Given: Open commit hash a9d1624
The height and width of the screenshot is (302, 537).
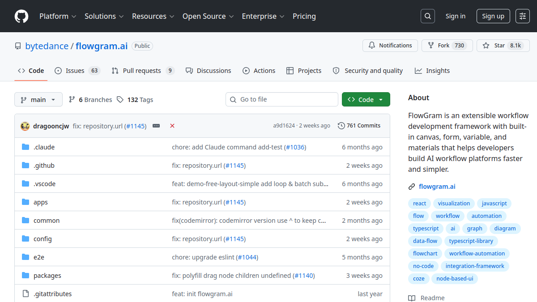Looking at the screenshot, I should 284,126.
